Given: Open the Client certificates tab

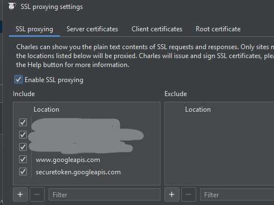Looking at the screenshot, I should 157,29.
